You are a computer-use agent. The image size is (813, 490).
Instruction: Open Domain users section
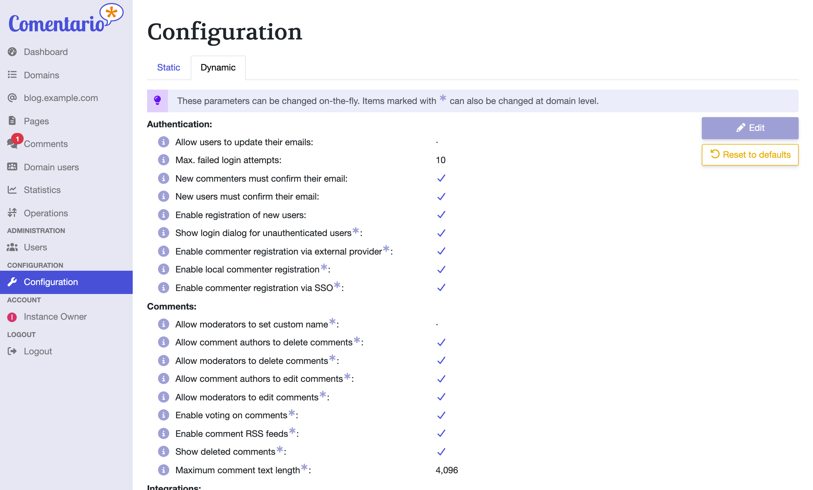(66, 167)
